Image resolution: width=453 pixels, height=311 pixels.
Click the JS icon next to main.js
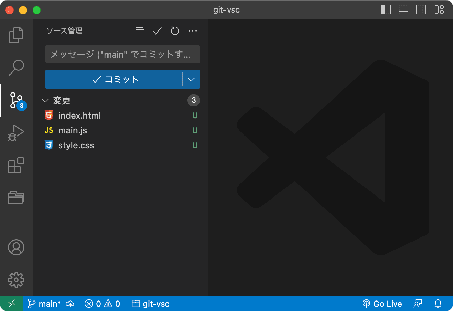(49, 130)
